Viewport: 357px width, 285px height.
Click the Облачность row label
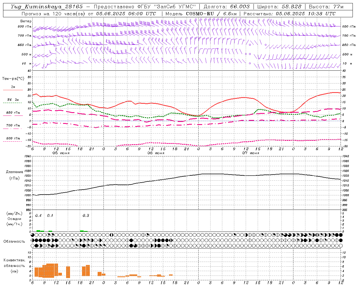[x=14, y=241]
